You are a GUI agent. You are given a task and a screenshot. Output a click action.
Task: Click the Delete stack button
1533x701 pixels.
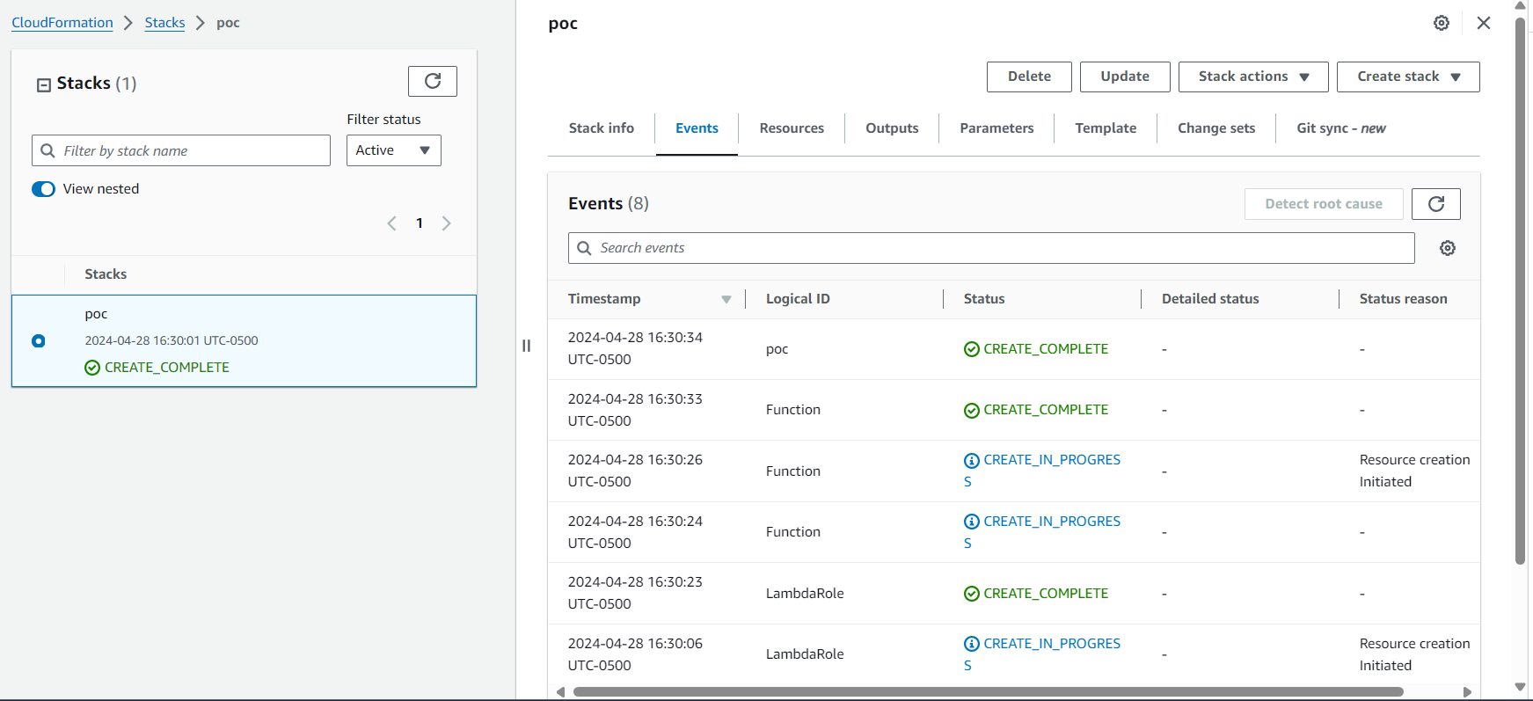(1029, 77)
